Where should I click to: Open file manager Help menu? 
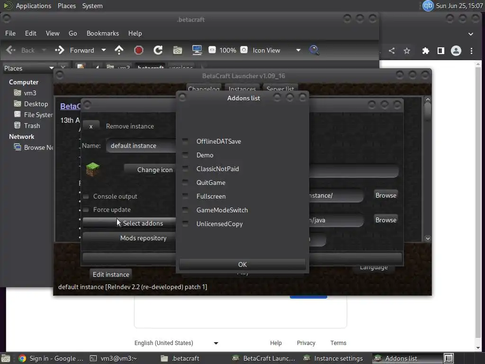point(135,33)
